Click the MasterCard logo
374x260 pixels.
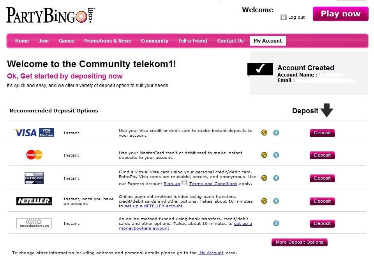point(34,155)
